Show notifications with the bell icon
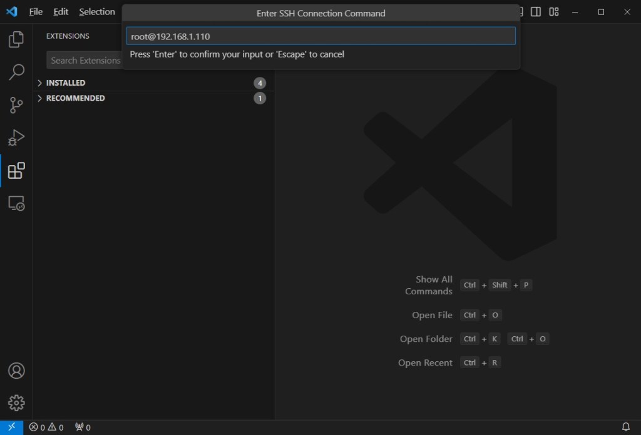The width and height of the screenshot is (641, 435). 625,427
